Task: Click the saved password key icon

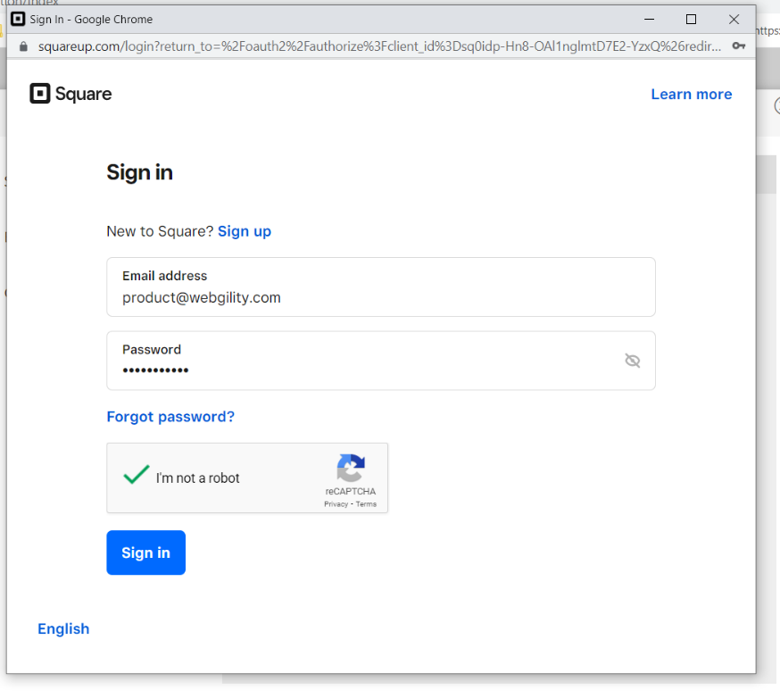Action: click(738, 46)
